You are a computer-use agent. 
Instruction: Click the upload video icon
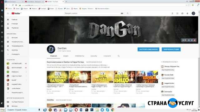(x=172, y=13)
